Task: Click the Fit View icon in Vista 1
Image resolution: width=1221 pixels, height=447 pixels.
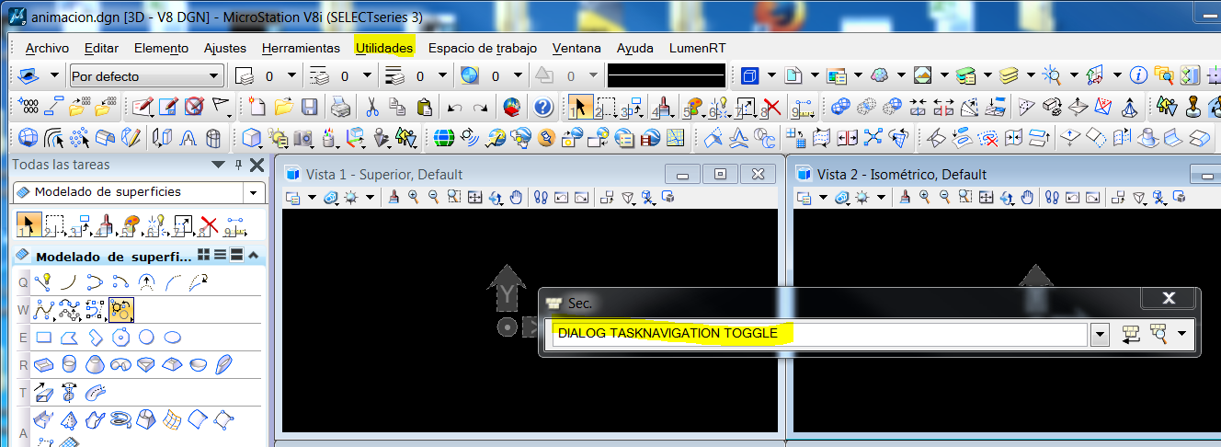Action: (475, 197)
